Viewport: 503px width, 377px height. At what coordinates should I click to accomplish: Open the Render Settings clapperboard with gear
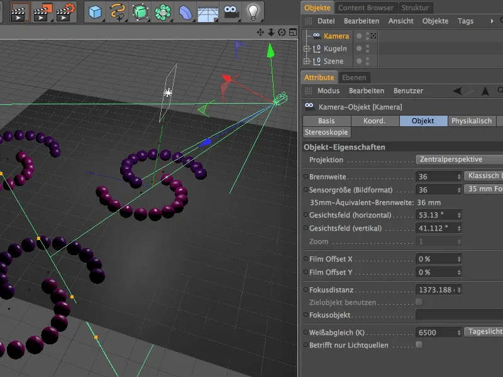pos(66,12)
